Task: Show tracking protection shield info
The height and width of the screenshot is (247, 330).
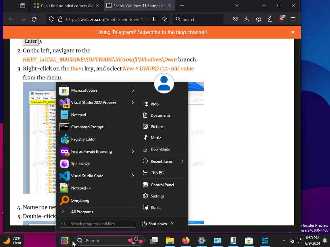Action: point(51,19)
